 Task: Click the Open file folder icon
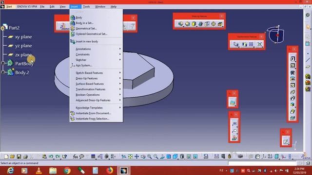pyautogui.click(x=12, y=157)
